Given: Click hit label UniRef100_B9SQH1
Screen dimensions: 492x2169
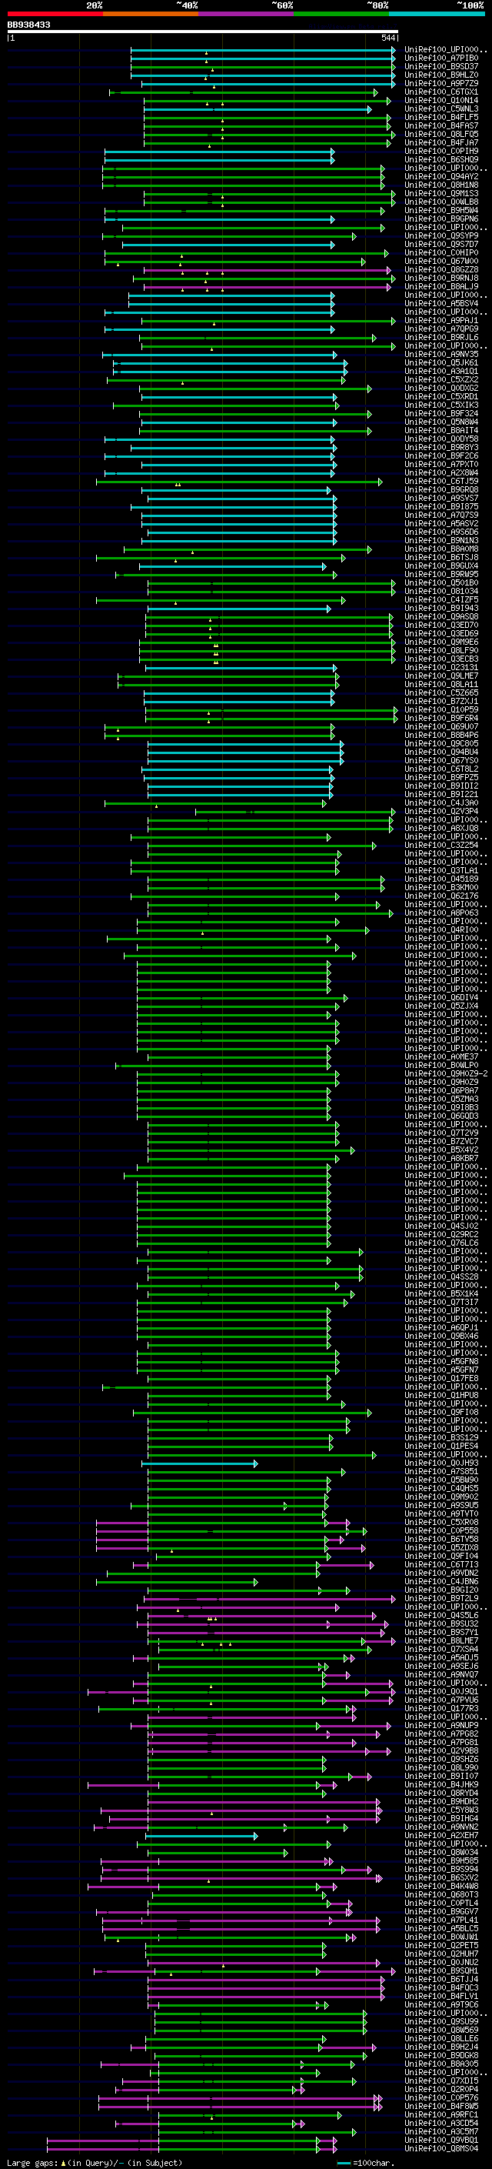Looking at the screenshot, I should click(x=441, y=1971).
